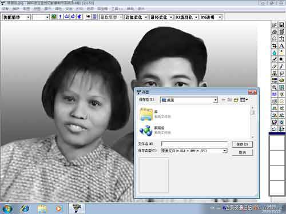The width and height of the screenshot is (286, 214).
Task: Select the magnifier zoom tool in the right toolbox
Action: tap(275, 87)
